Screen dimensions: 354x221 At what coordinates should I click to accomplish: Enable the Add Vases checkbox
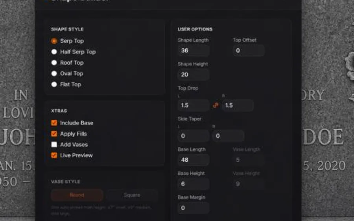tap(54, 144)
